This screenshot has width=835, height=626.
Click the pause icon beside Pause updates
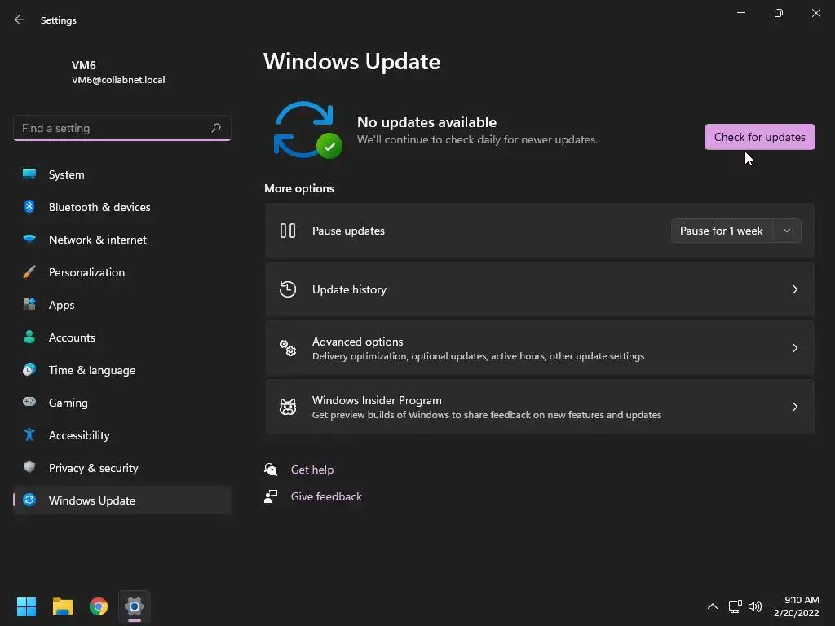tap(288, 231)
